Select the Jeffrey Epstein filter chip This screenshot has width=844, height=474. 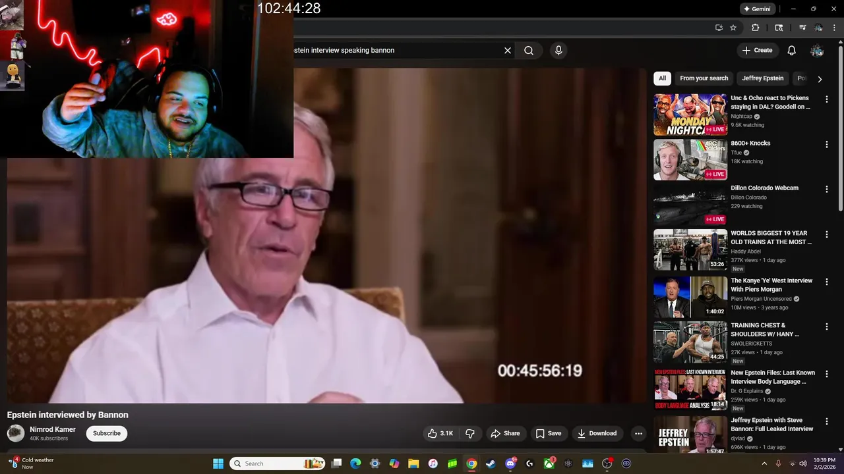(763, 78)
